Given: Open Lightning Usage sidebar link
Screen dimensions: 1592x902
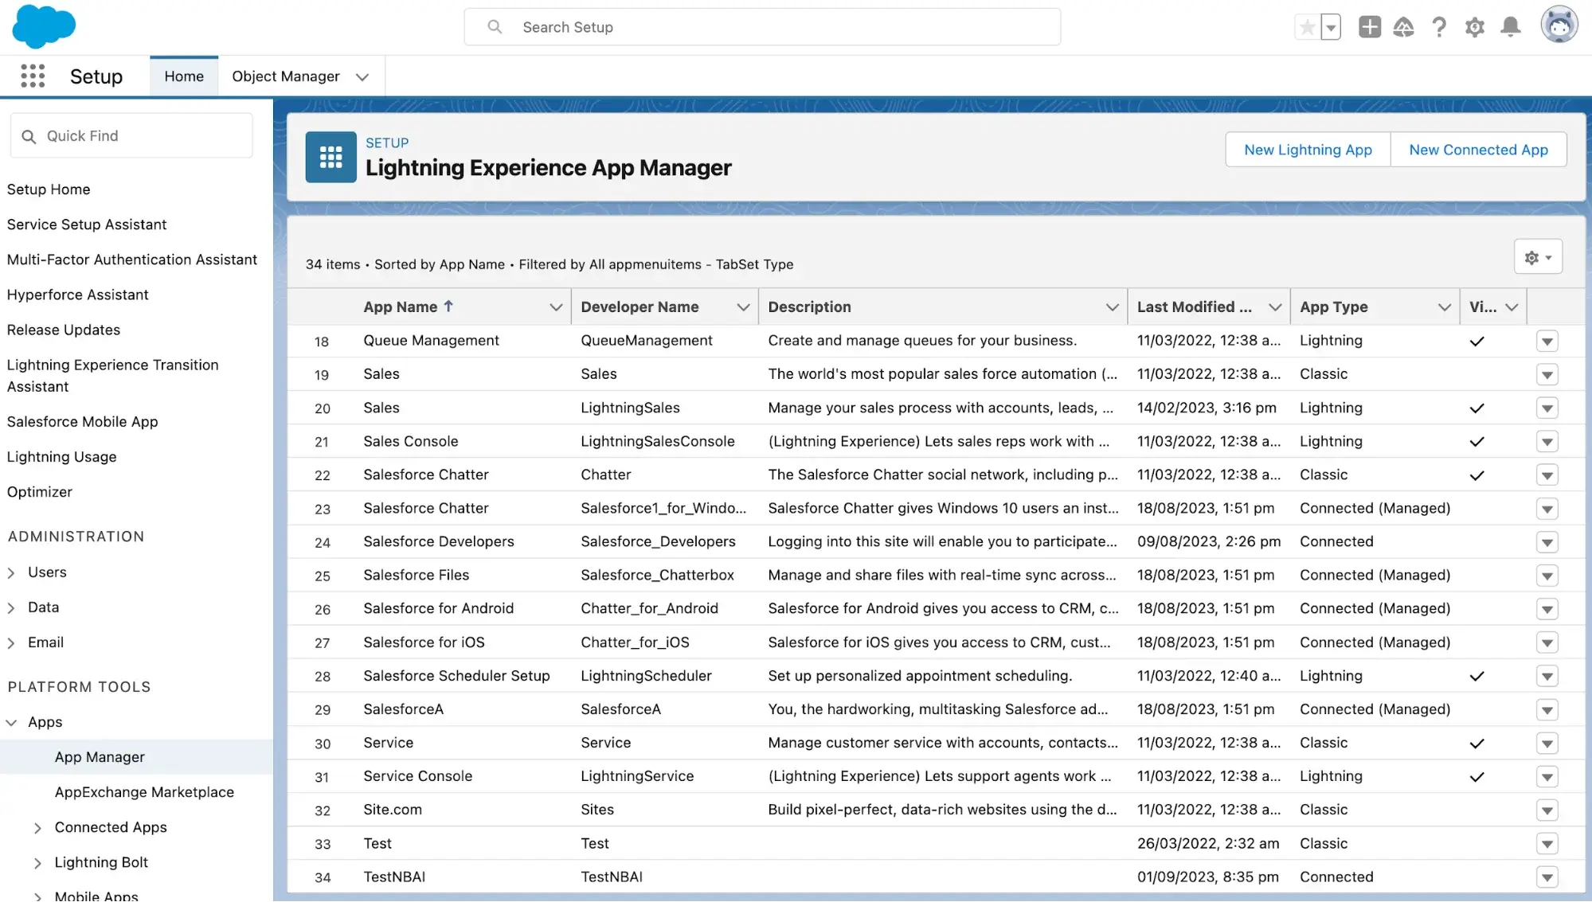Looking at the screenshot, I should click(x=62, y=457).
